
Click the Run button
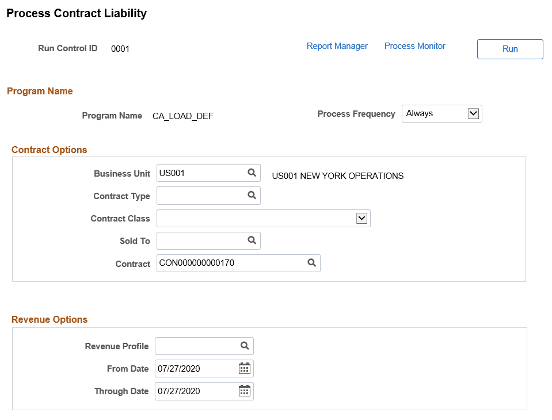click(509, 49)
